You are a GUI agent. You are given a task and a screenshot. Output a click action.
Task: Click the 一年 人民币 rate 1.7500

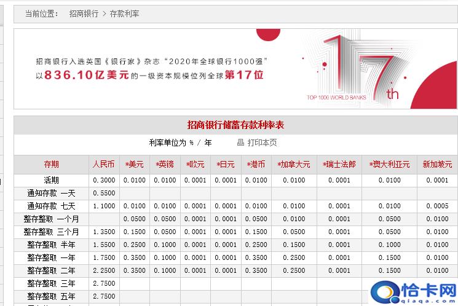coord(104,257)
